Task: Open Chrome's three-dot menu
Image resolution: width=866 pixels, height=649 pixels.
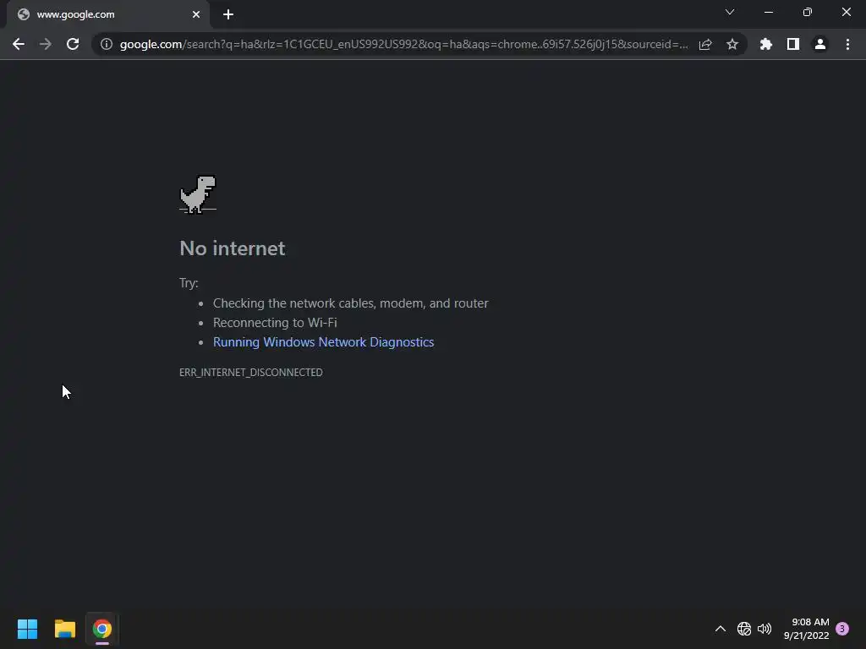Action: coord(847,44)
